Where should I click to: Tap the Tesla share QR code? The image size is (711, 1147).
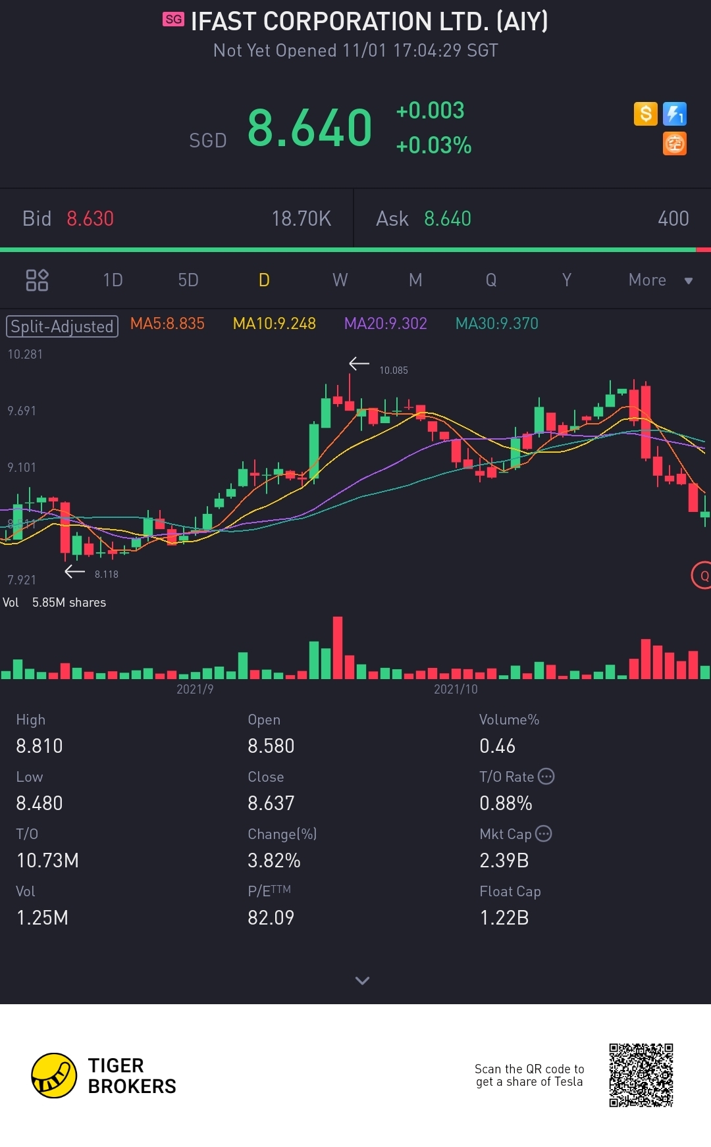tap(641, 1075)
